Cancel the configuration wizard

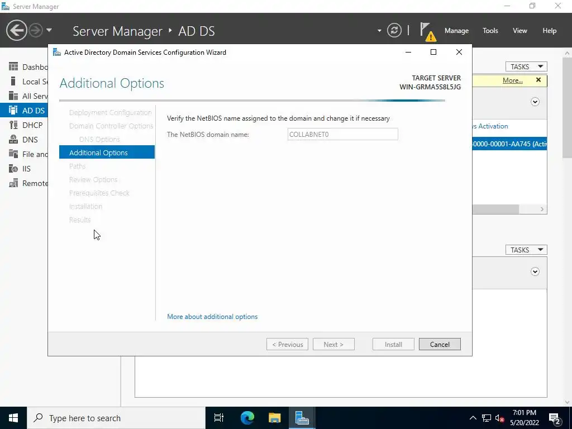click(440, 344)
